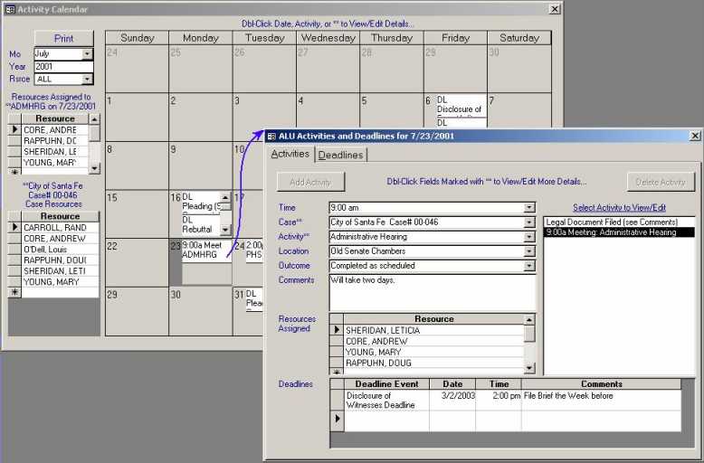This screenshot has width=704, height=463.
Task: Switch to the Deadlines tab
Action: click(x=340, y=155)
